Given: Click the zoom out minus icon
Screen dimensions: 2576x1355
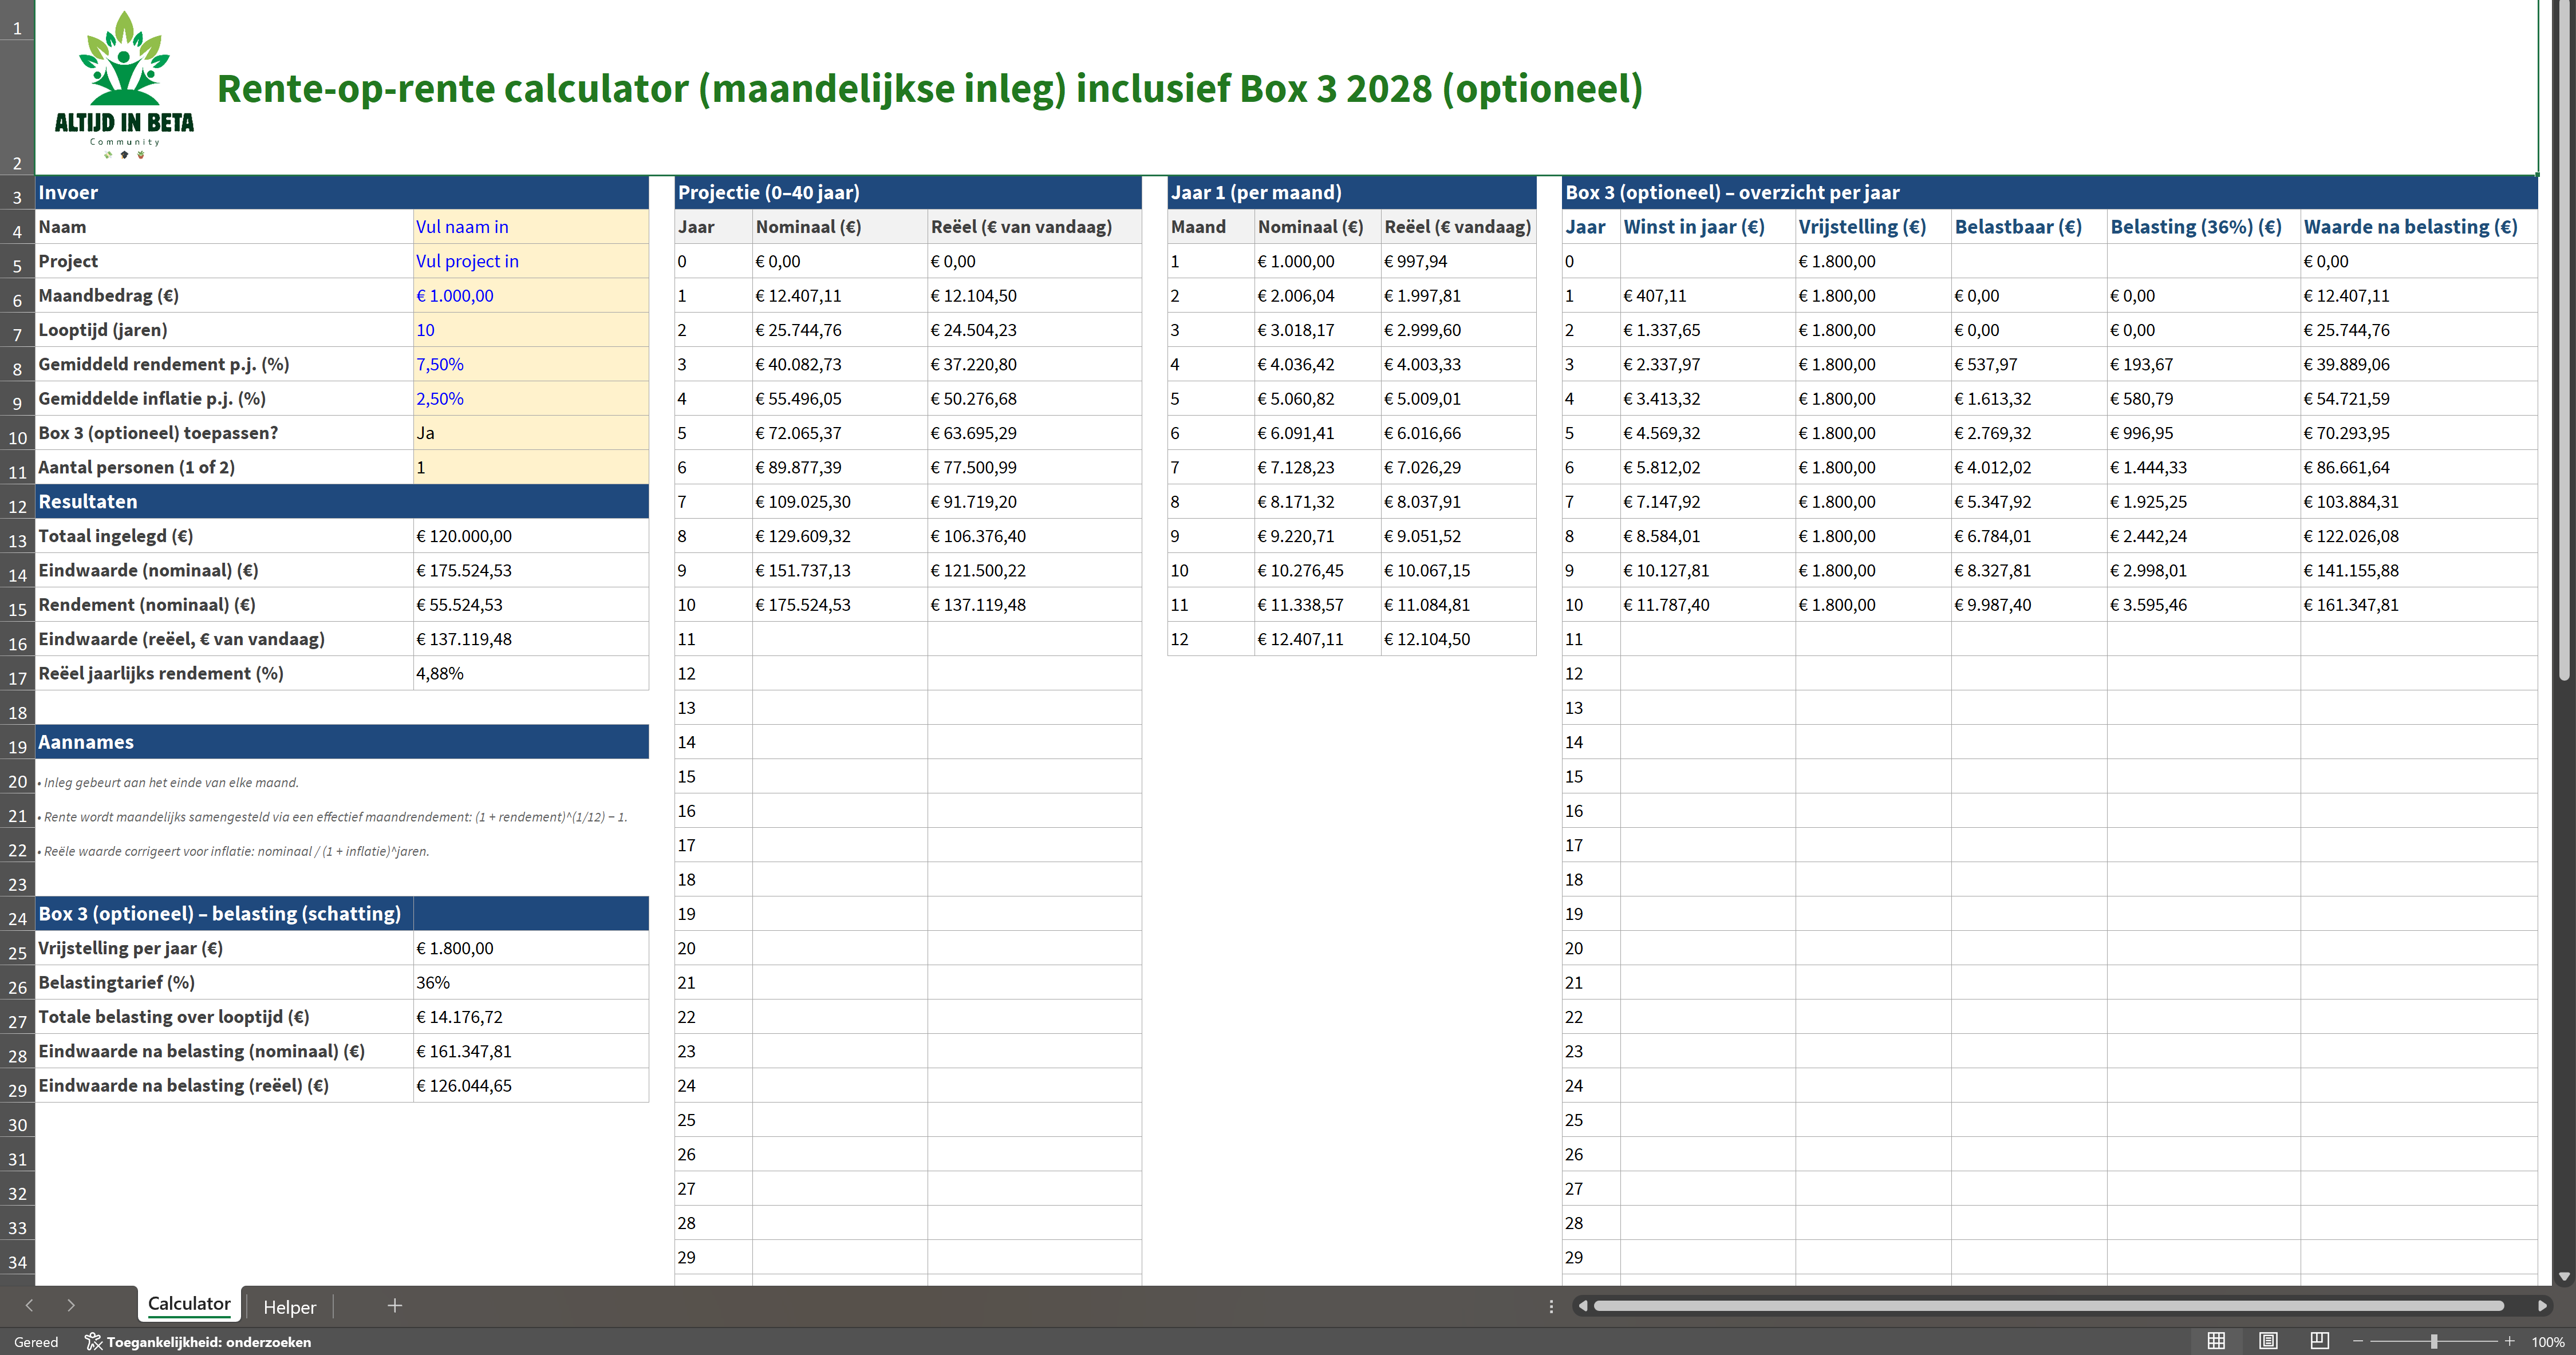Looking at the screenshot, I should (2358, 1341).
